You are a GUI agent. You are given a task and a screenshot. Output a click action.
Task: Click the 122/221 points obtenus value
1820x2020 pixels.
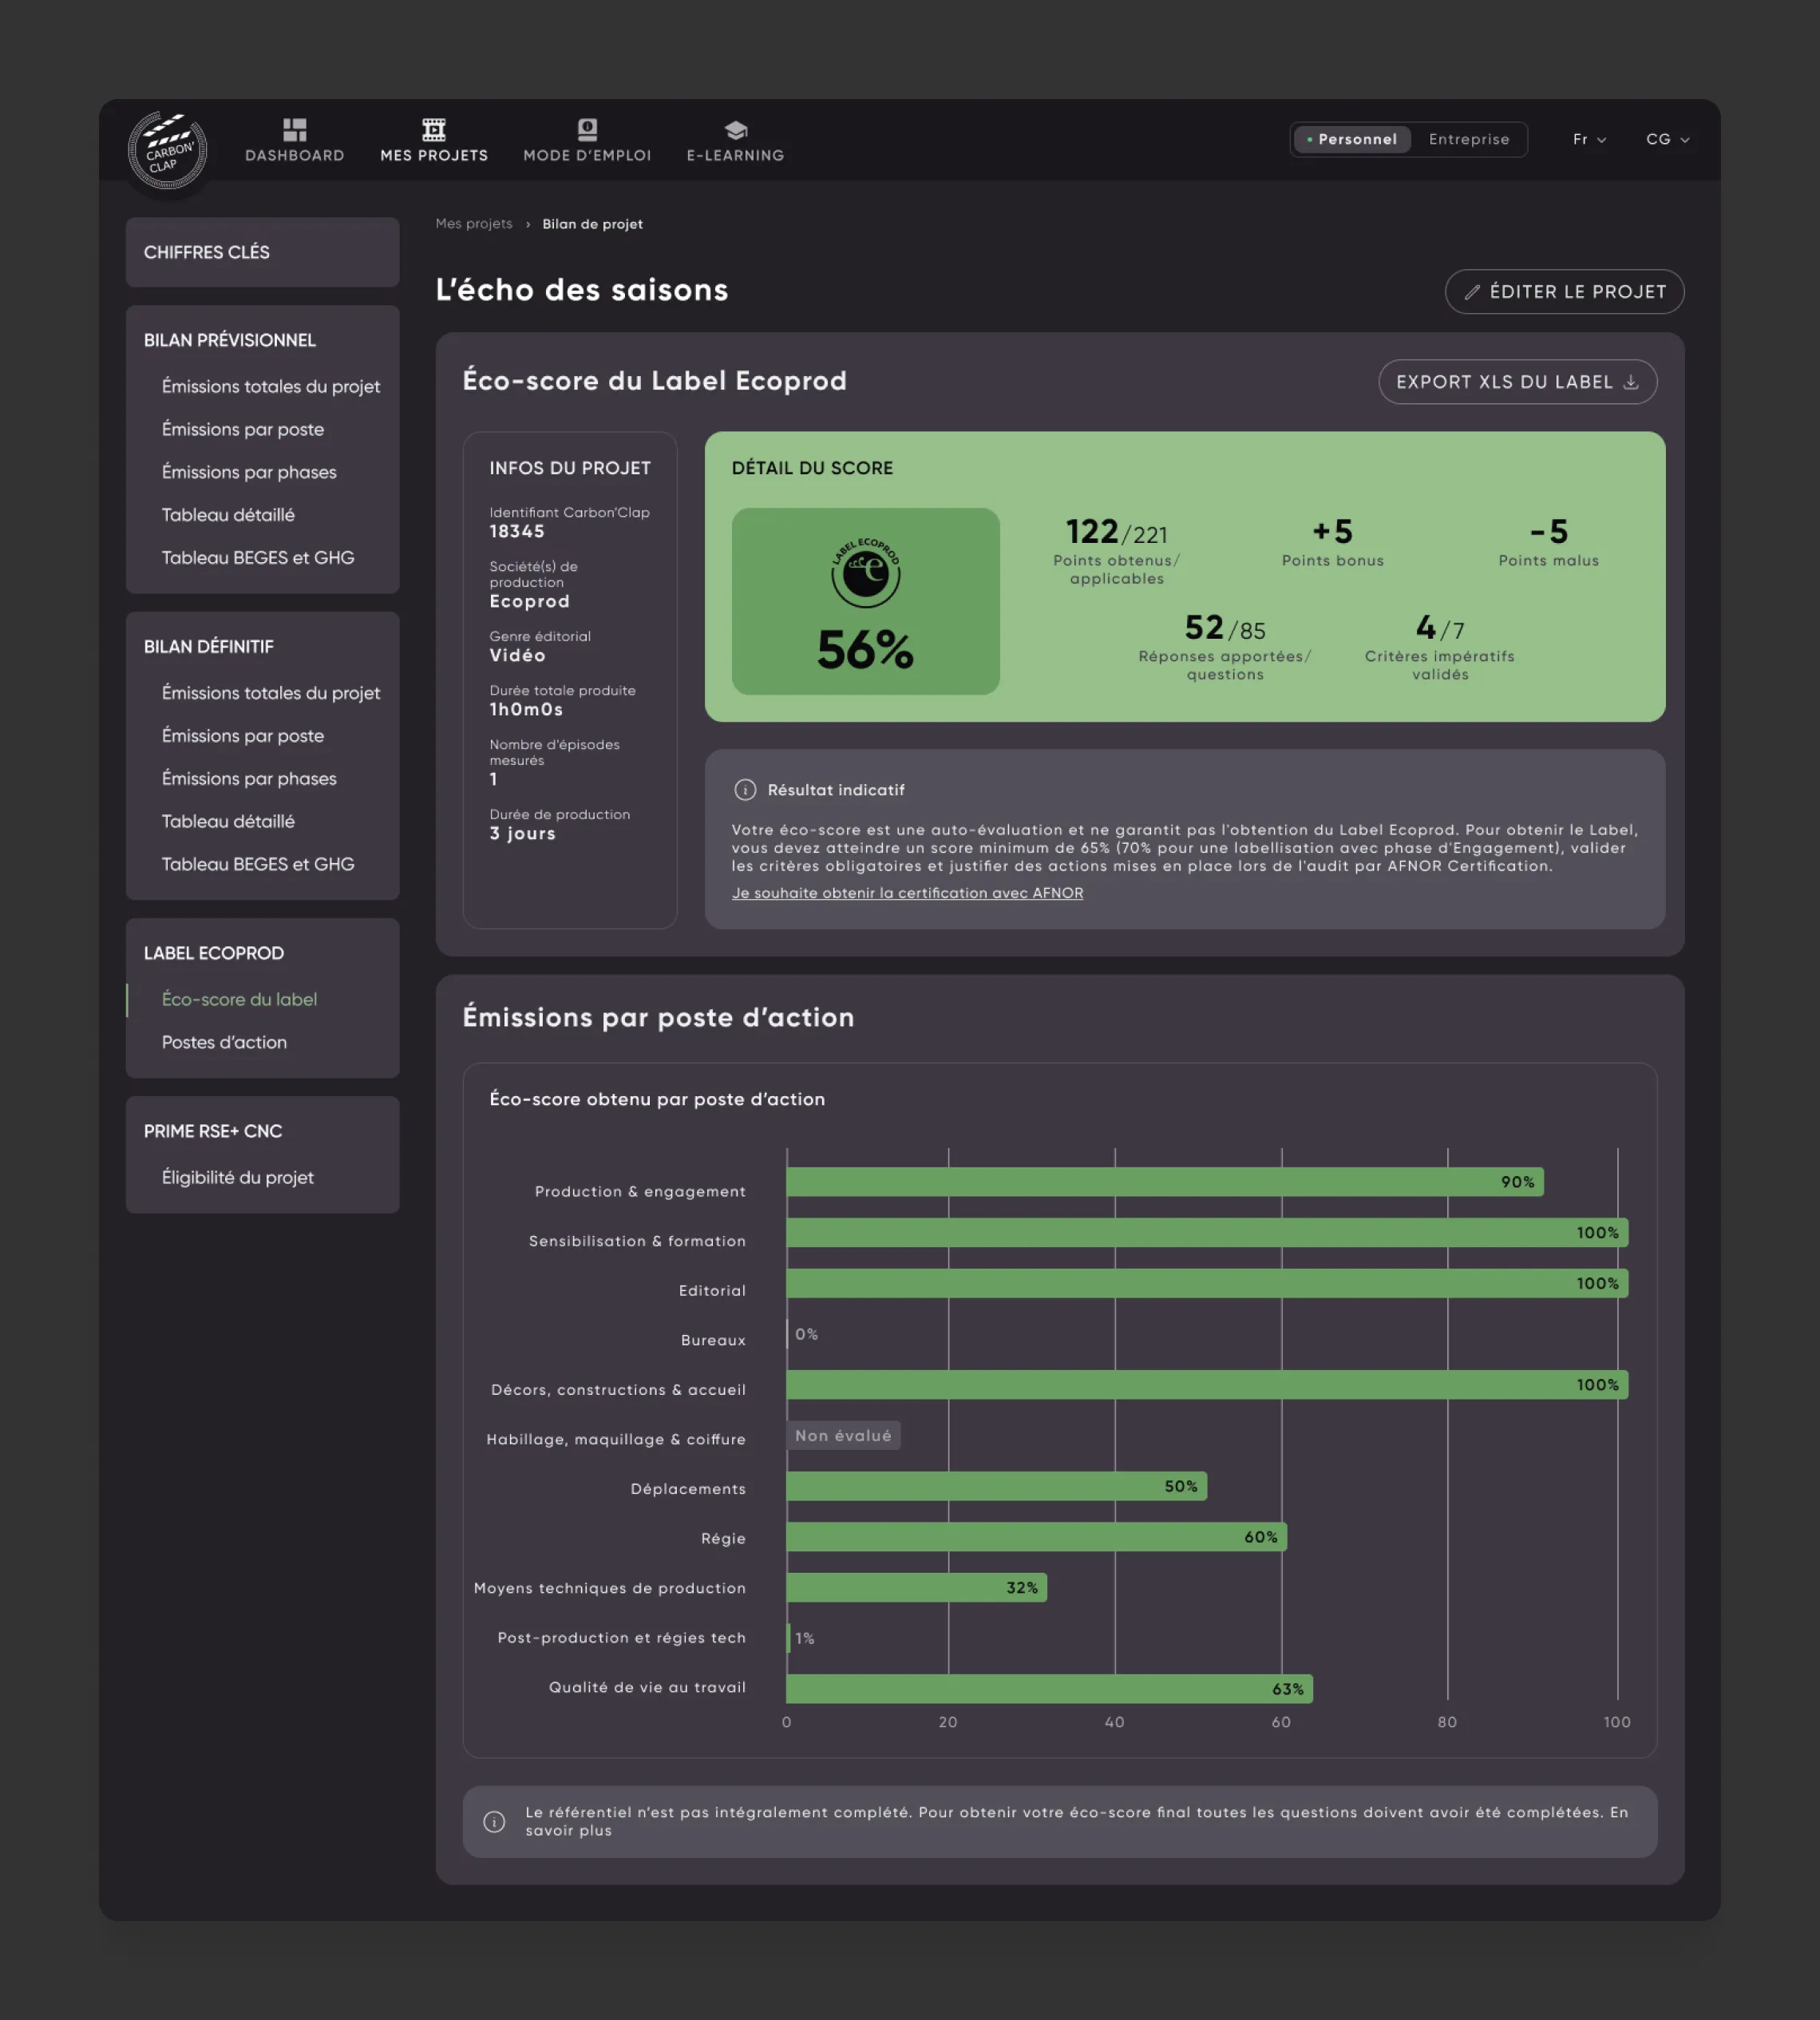point(1116,532)
